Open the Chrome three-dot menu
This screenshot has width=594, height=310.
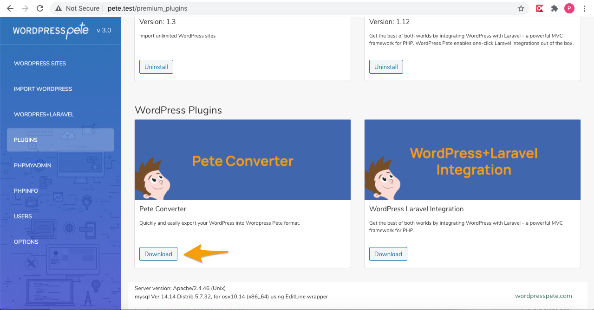point(584,8)
